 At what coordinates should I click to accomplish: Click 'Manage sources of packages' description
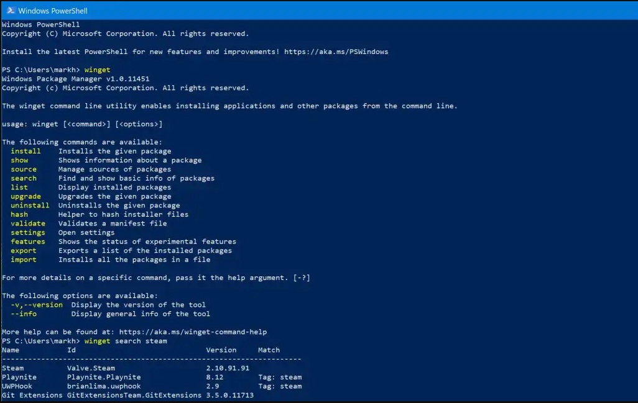pyautogui.click(x=115, y=169)
